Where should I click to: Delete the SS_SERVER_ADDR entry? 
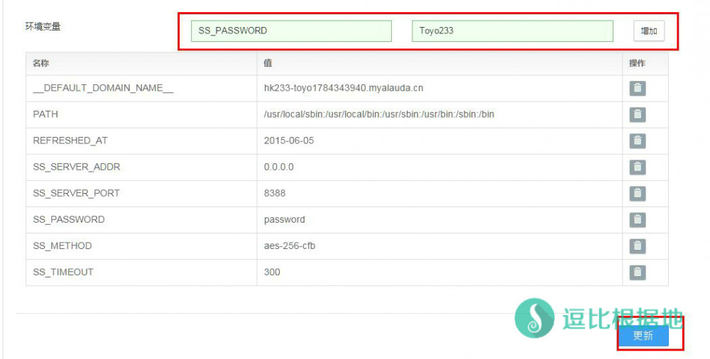(637, 167)
